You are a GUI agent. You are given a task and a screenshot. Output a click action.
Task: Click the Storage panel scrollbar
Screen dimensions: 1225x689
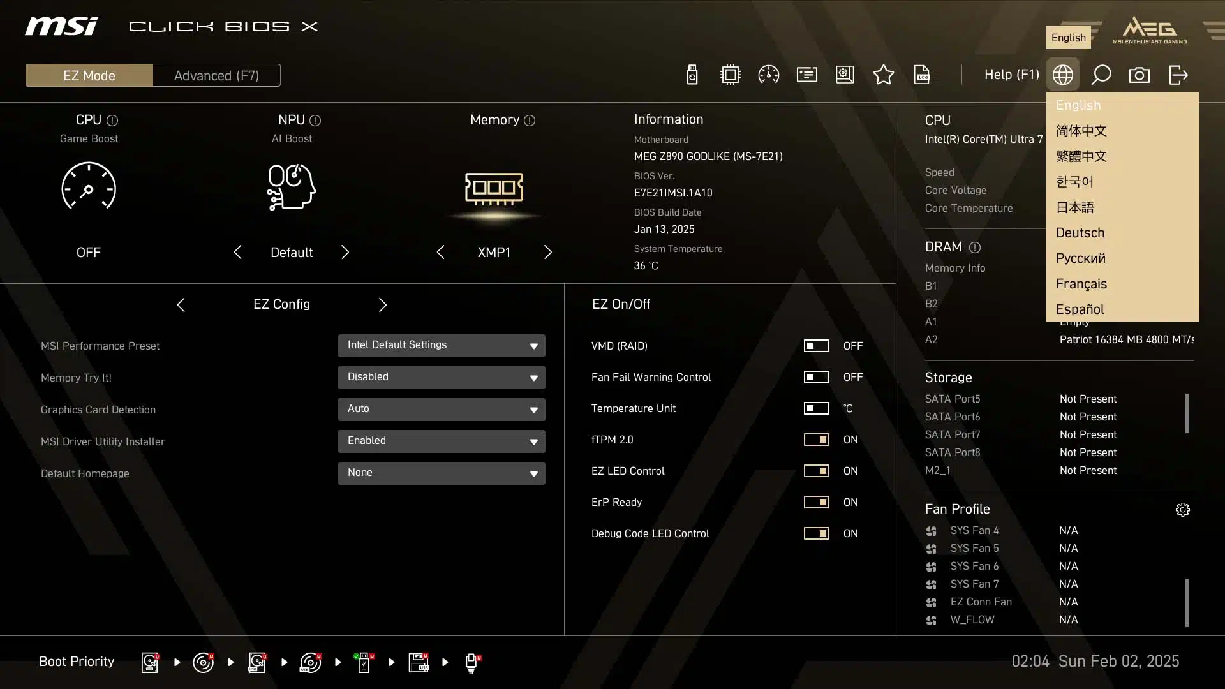tap(1187, 413)
